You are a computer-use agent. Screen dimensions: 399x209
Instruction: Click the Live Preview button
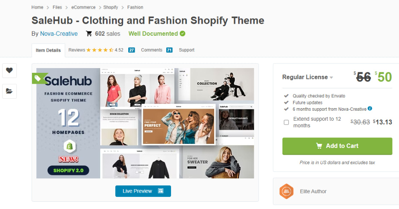click(x=143, y=191)
